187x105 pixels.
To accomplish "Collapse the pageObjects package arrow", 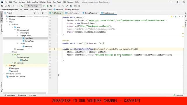I will pos(18,36).
